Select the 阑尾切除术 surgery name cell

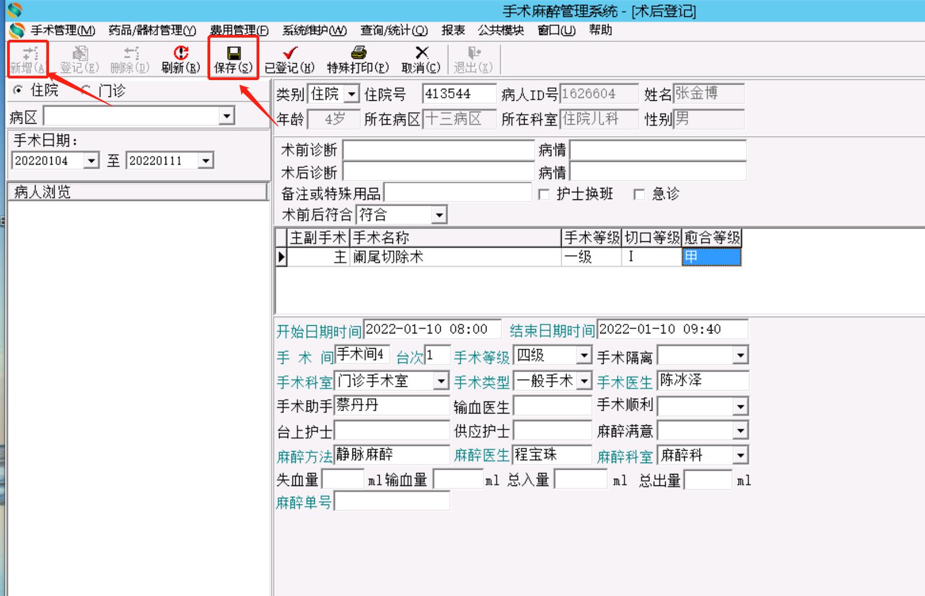click(455, 257)
